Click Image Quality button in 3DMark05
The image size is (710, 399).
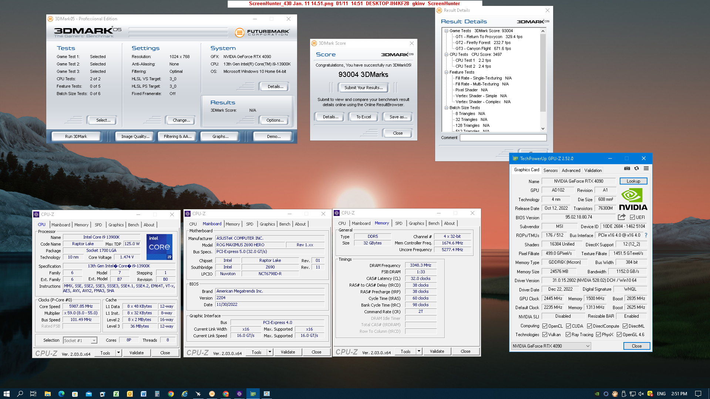tap(135, 136)
